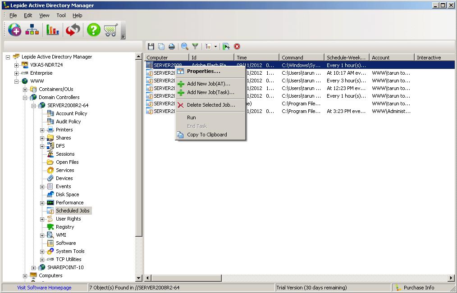Click the list scroll right arrow
Screen dimensions: 457x293
(452, 278)
